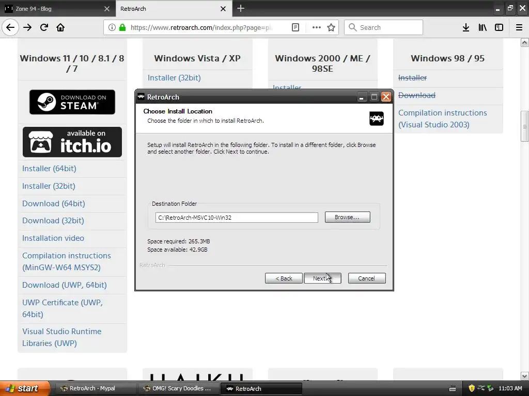
Task: Click the page scrollbar up arrow
Action: point(525,42)
